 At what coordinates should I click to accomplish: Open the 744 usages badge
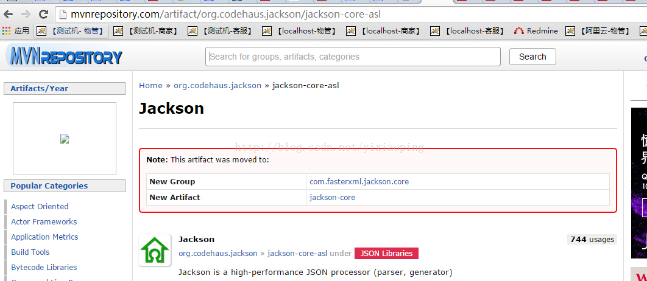click(x=592, y=240)
